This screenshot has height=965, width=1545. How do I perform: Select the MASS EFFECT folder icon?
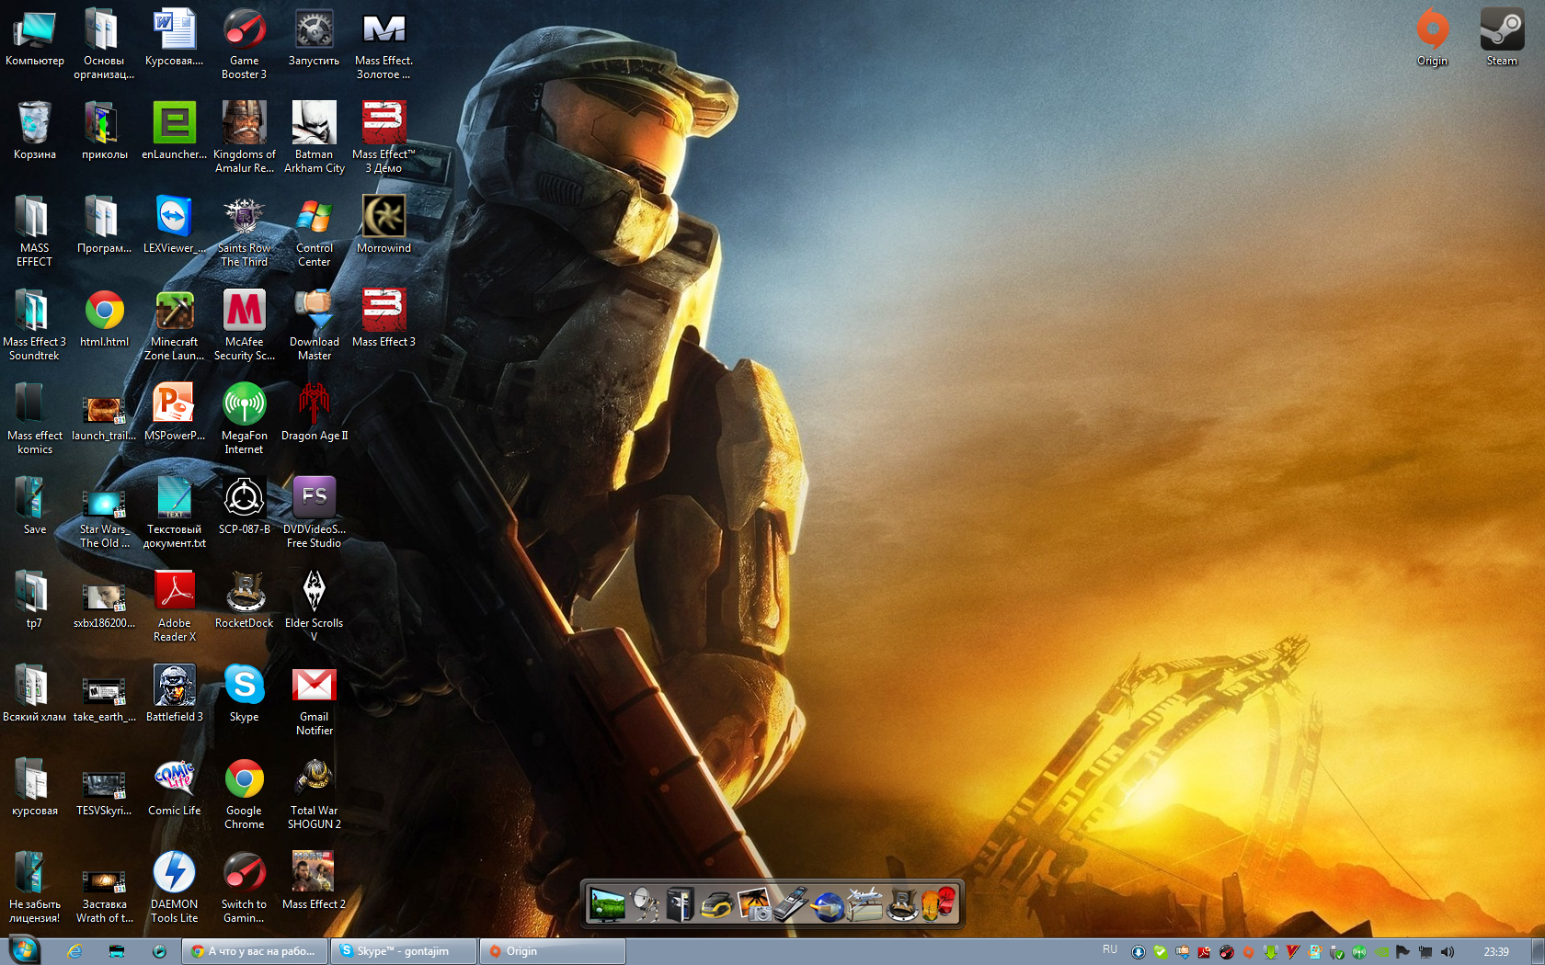[35, 230]
